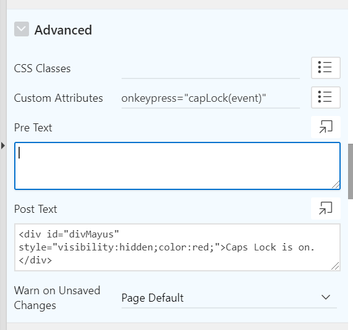The image size is (353, 330).
Task: Click the left pane splitter arrow
Action: (x=3, y=146)
